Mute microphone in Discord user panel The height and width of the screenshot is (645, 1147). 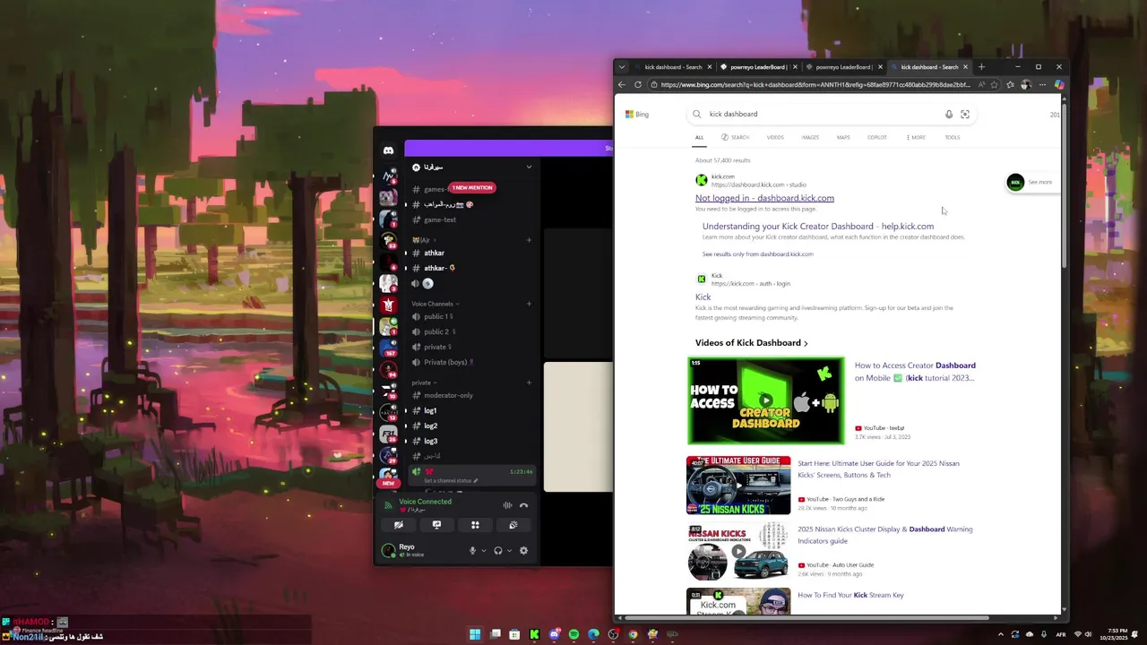(472, 551)
